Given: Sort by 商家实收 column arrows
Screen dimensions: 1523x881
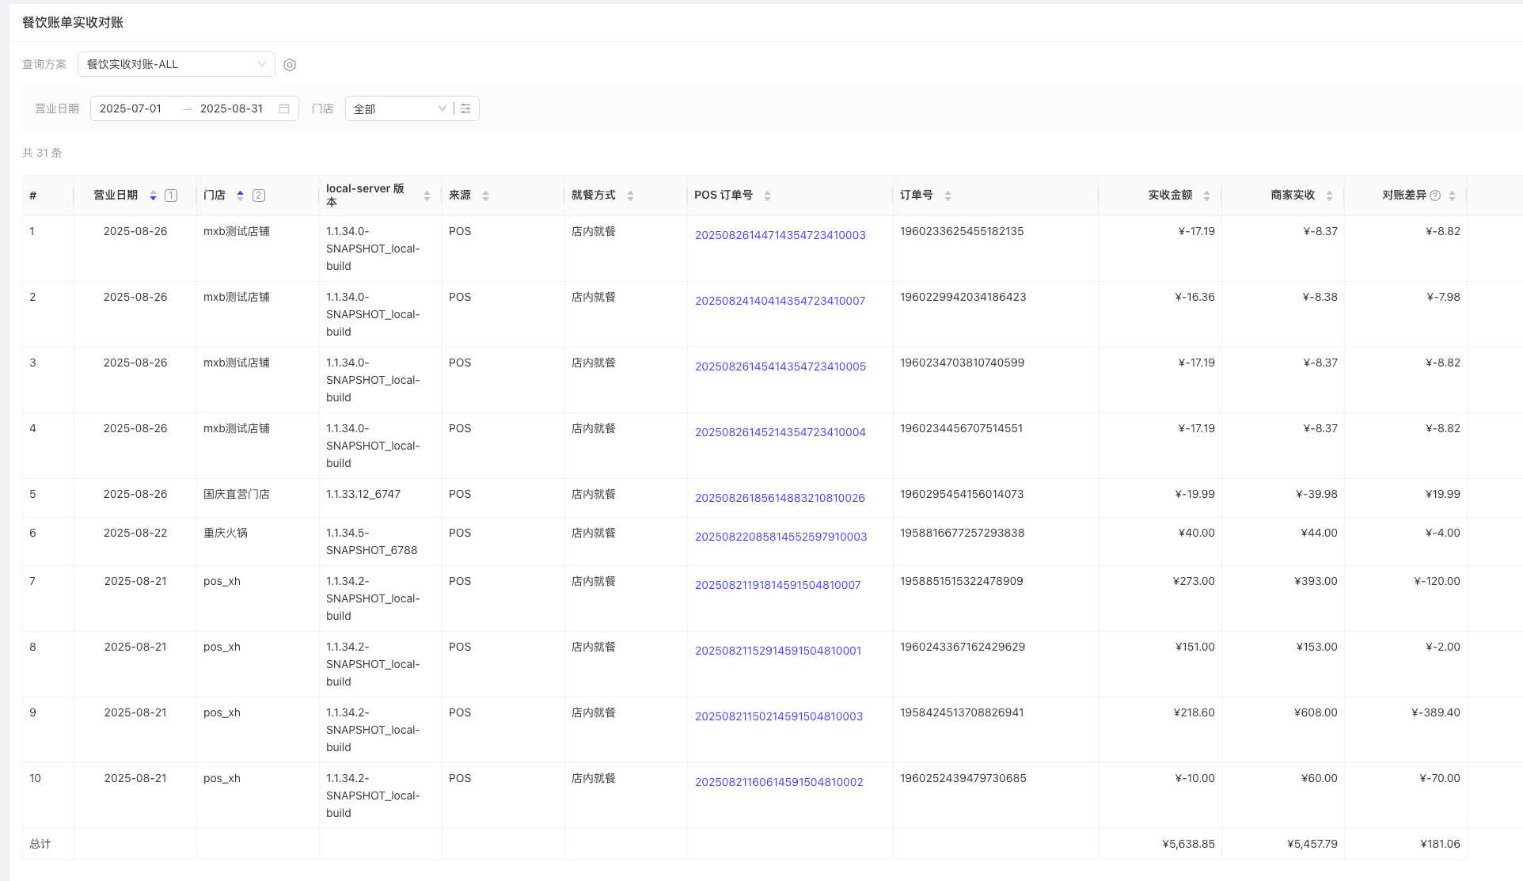Looking at the screenshot, I should point(1329,196).
